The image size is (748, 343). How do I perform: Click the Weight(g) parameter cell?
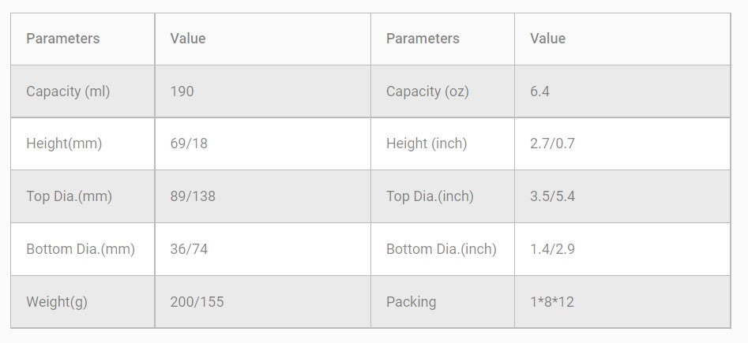(57, 302)
